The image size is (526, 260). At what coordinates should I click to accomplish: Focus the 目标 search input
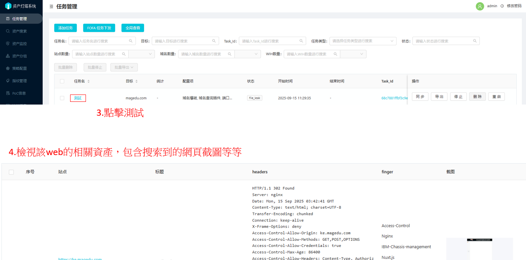(x=185, y=41)
